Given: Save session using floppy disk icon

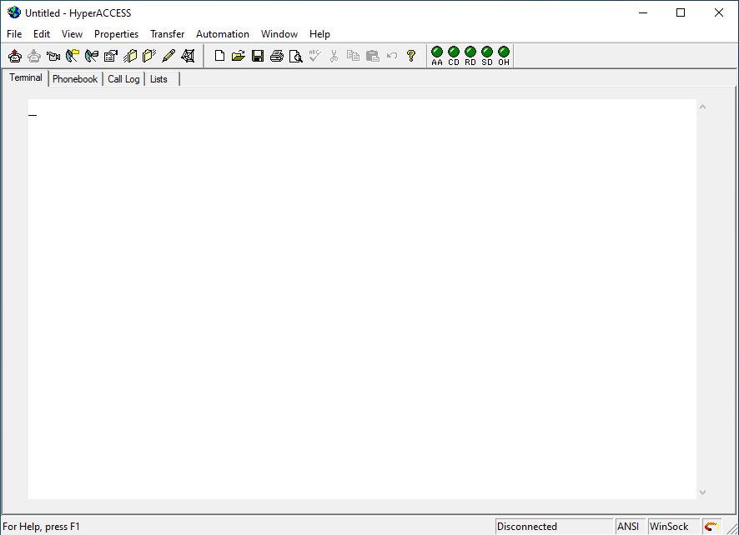Looking at the screenshot, I should (258, 56).
